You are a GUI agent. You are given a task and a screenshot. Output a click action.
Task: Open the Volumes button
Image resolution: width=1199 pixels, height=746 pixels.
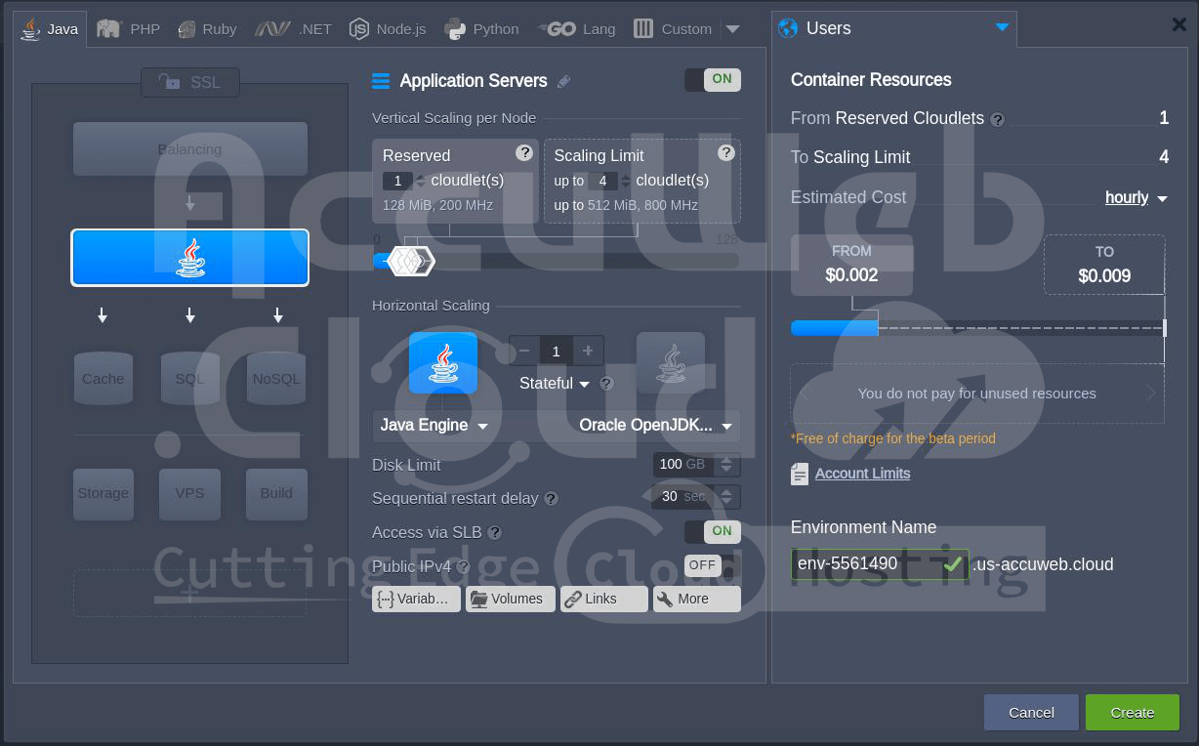tap(511, 599)
